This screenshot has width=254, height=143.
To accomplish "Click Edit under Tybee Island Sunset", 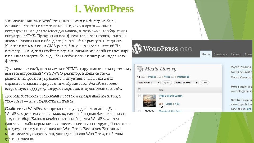I will 161,104.
